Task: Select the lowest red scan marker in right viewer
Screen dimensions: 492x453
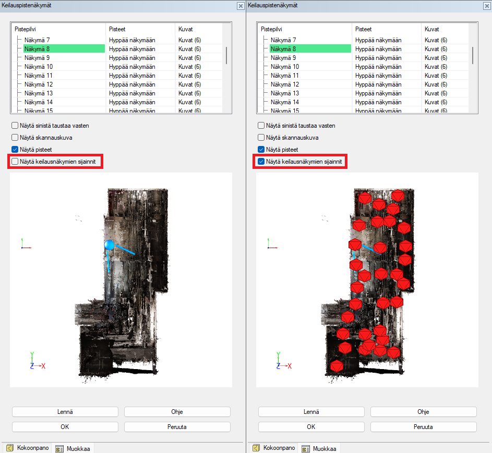Action: (x=337, y=366)
